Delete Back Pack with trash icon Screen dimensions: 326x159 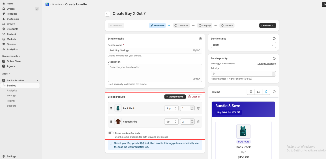(198, 108)
